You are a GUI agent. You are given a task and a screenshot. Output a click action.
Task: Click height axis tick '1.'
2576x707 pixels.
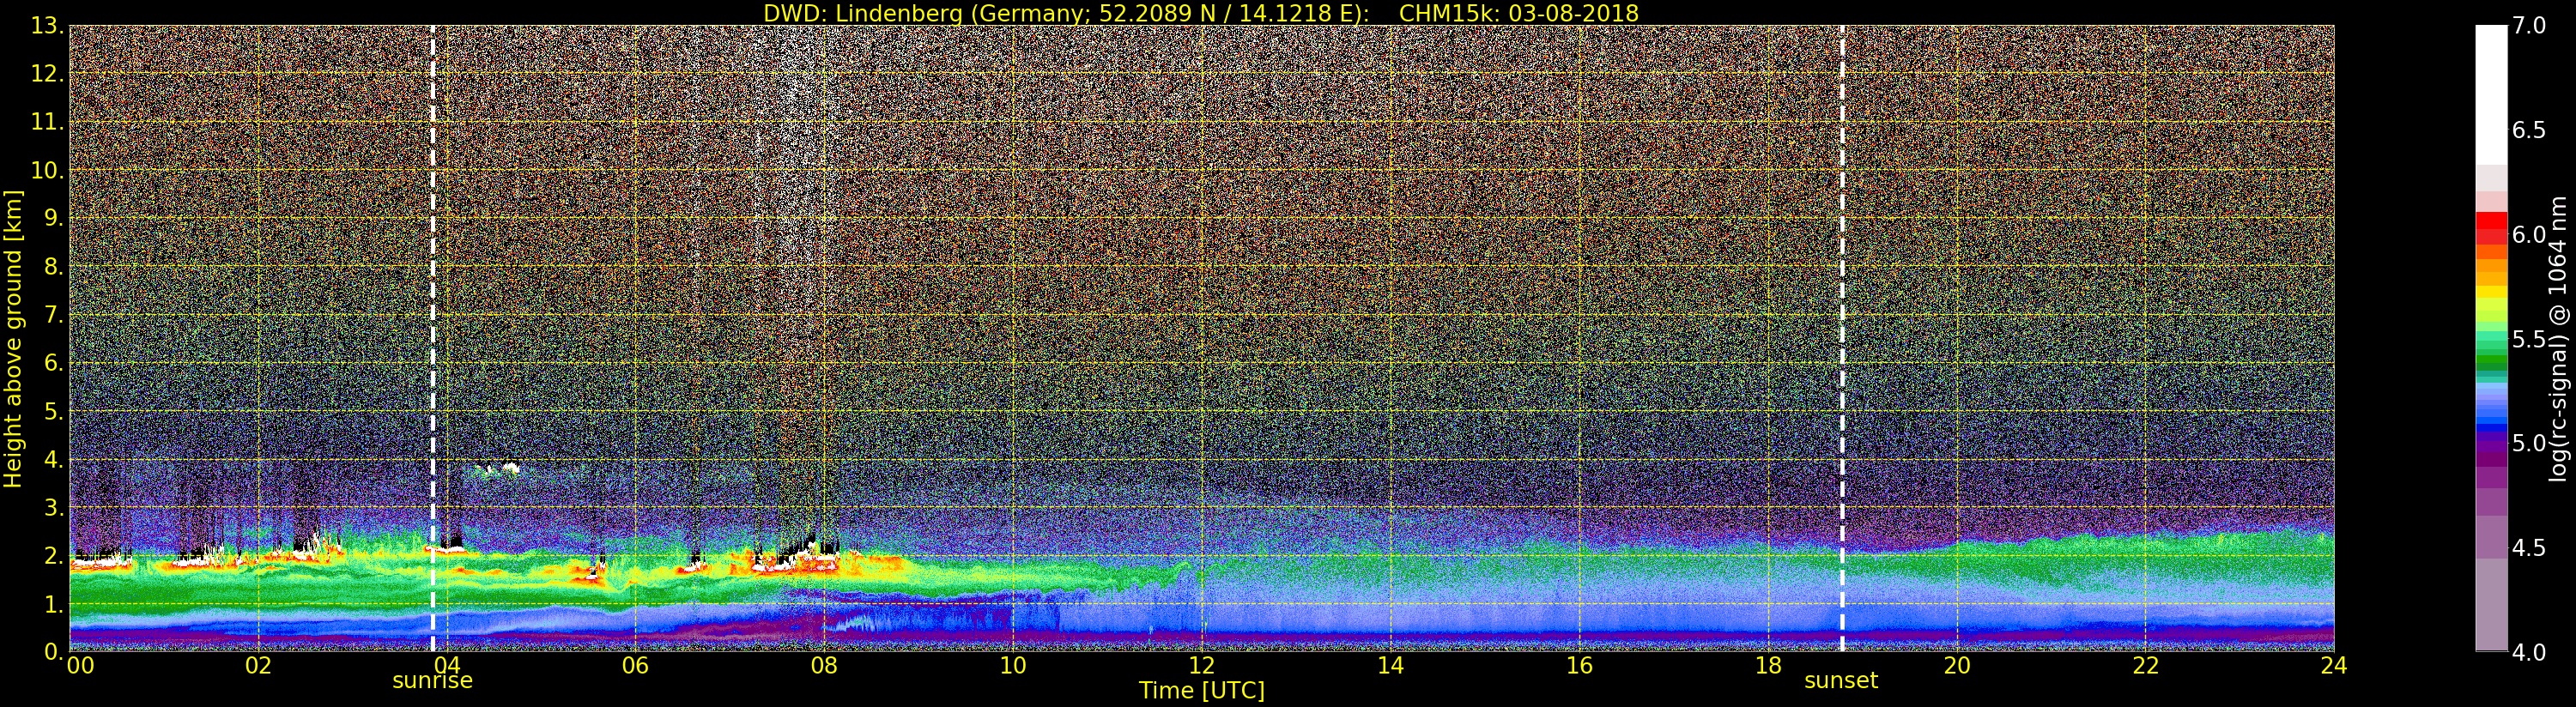54,603
